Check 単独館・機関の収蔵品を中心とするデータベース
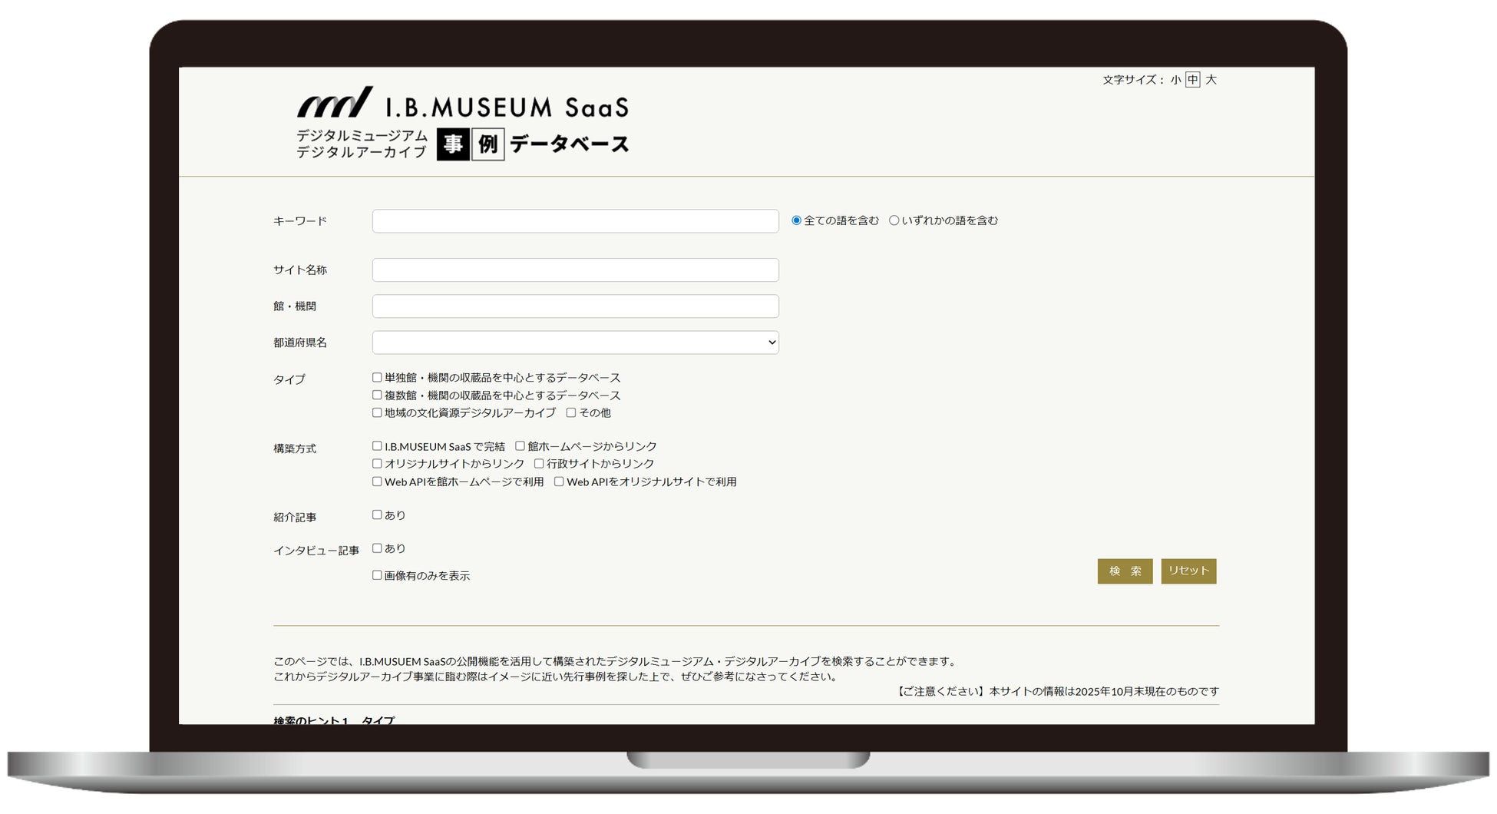Screen dimensions: 1497x814 click(x=377, y=378)
